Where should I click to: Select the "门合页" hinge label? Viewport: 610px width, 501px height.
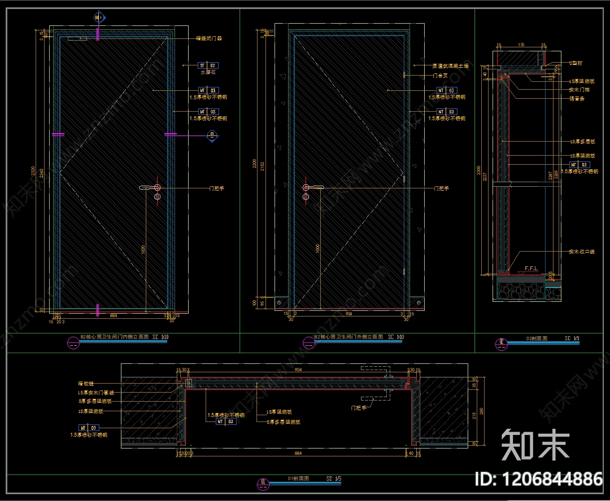coord(440,76)
